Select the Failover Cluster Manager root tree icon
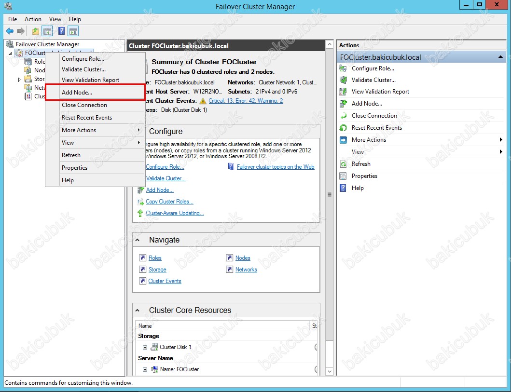Viewport: 511px width, 392px height. tap(10, 44)
